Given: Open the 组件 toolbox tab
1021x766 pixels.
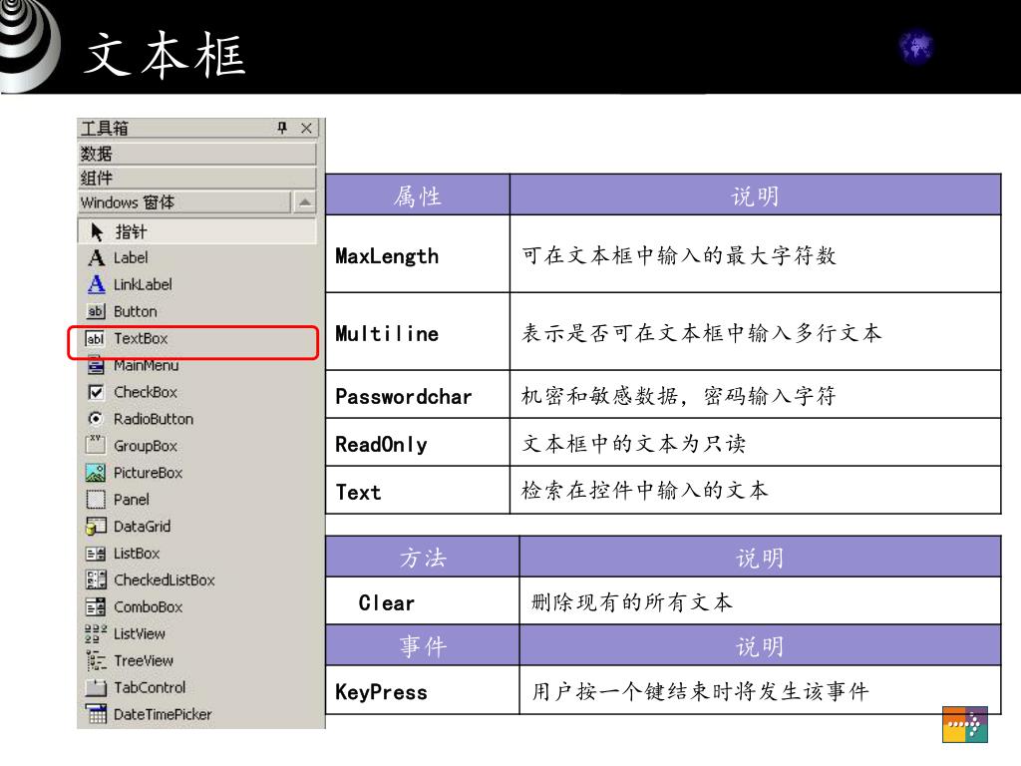Looking at the screenshot, I should coord(196,178).
